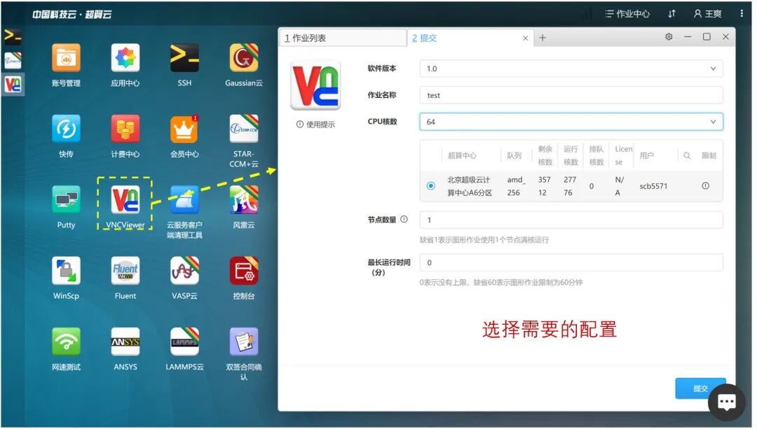The height and width of the screenshot is (429, 757).
Task: Open the 作业中心 menu
Action: pos(627,13)
